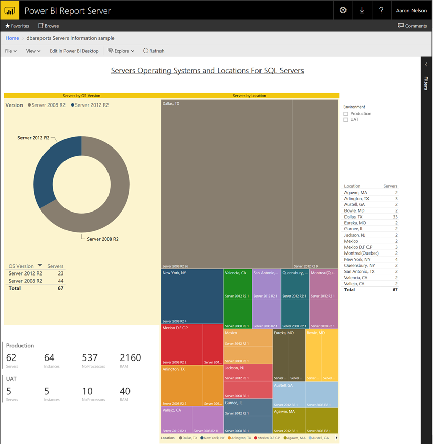Select Server 2008 R2 legend marker
The width and height of the screenshot is (433, 444).
(29, 105)
